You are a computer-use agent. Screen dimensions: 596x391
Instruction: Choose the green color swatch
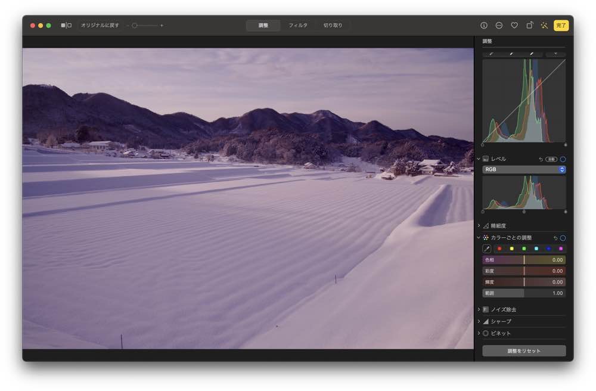(524, 249)
